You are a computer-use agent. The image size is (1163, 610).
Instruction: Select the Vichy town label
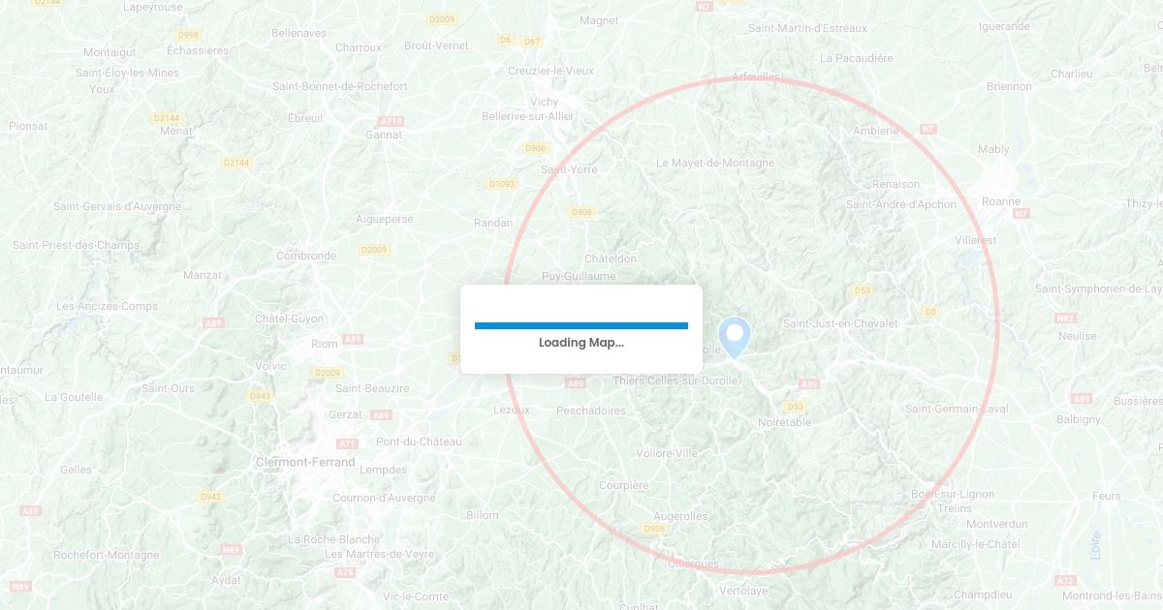pos(544,102)
